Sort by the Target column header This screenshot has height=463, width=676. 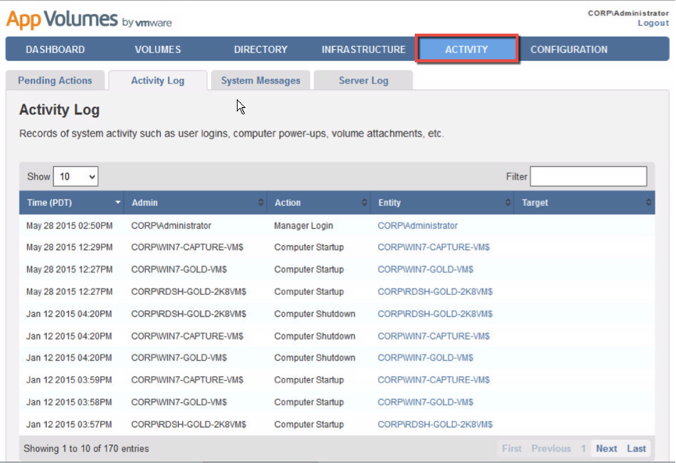[585, 202]
